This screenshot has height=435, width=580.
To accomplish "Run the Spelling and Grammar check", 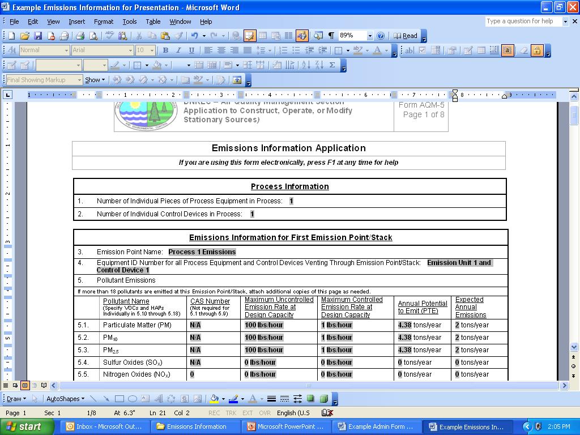I will point(109,36).
